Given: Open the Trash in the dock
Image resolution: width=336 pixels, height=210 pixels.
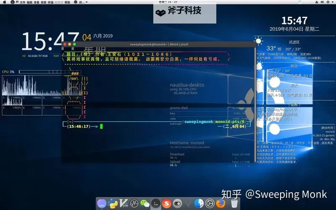Looking at the screenshot, I should (x=234, y=204).
